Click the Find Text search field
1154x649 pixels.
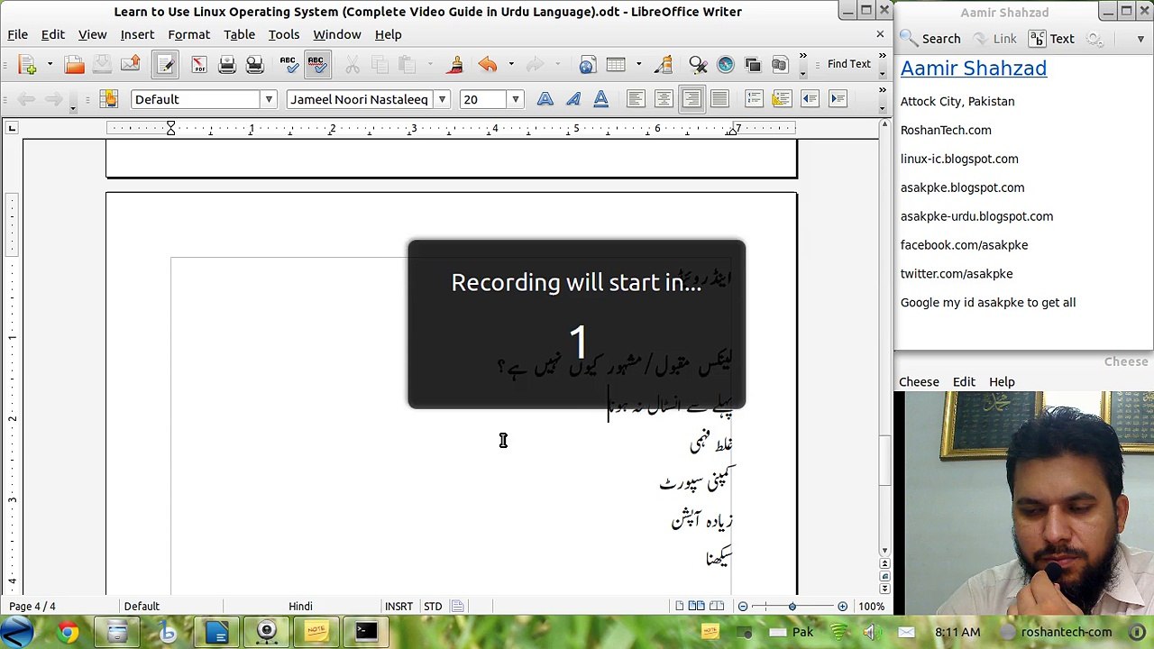pos(849,64)
